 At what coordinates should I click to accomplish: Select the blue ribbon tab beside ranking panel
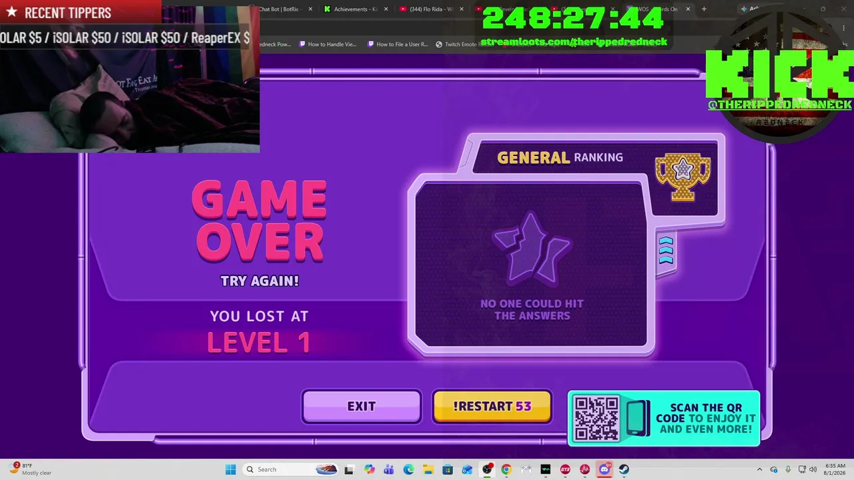666,251
